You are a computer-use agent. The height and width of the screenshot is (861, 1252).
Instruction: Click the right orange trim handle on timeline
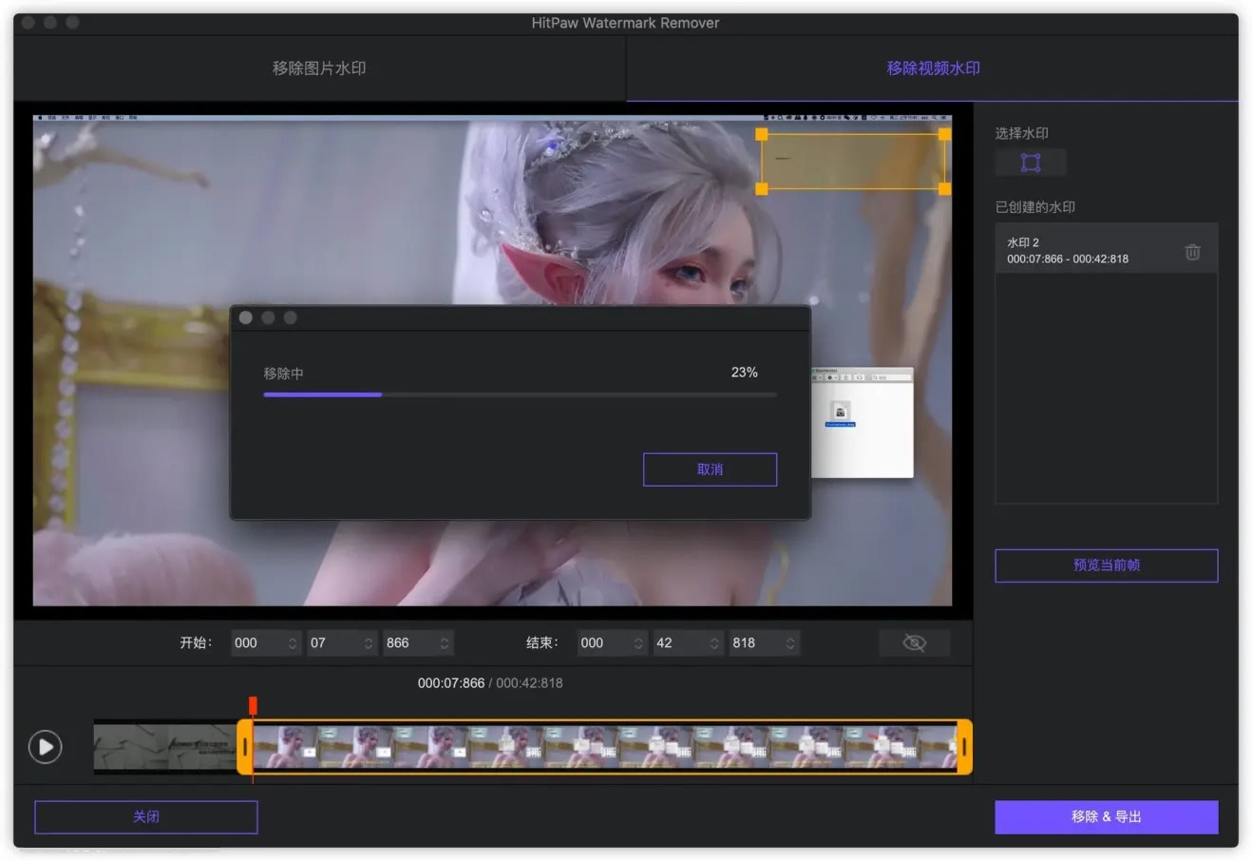tap(964, 747)
